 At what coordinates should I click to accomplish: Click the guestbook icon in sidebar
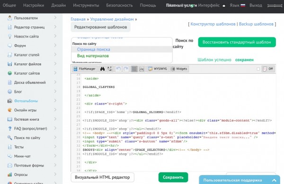click(x=10, y=119)
